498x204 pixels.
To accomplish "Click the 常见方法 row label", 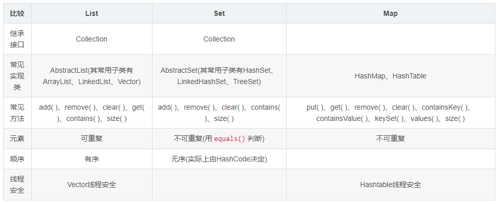I will coord(17,113).
